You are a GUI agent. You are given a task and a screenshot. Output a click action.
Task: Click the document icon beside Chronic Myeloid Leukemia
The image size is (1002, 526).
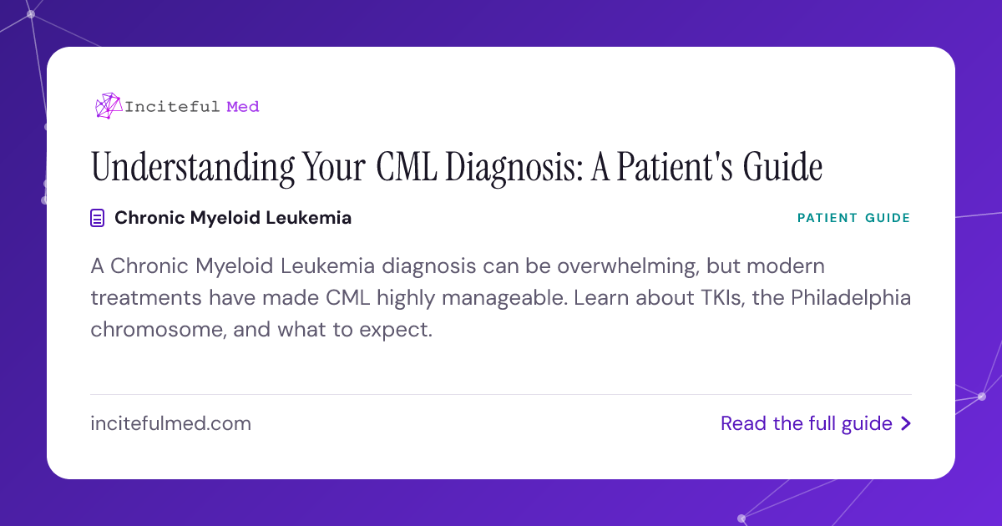[x=98, y=219]
